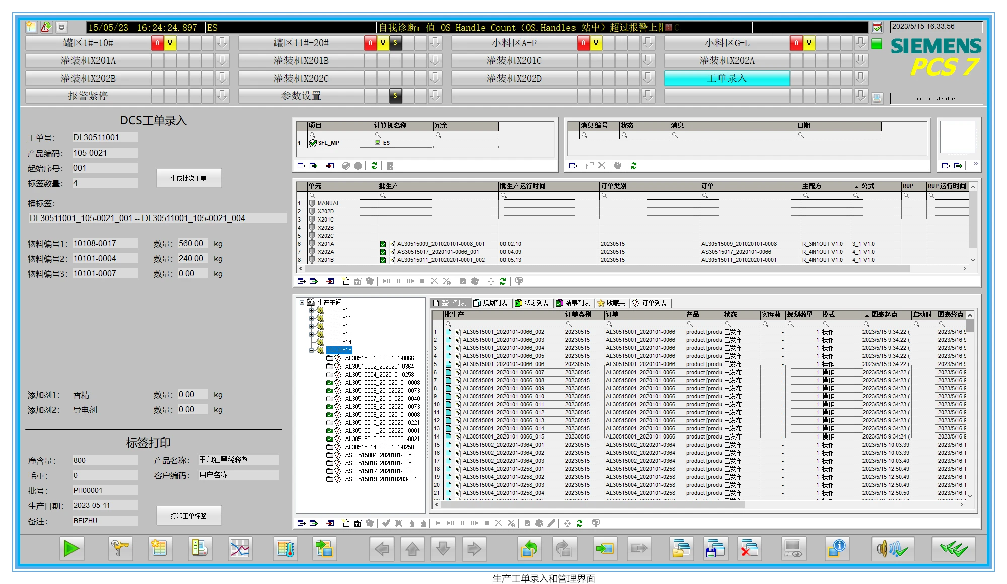Expand the 20230510 folder in tree
This screenshot has height=584, width=1007.
[x=311, y=310]
